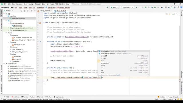Click the override gutter icon beside onCreate
This screenshot has width=183, height=103.
[x=40, y=41]
